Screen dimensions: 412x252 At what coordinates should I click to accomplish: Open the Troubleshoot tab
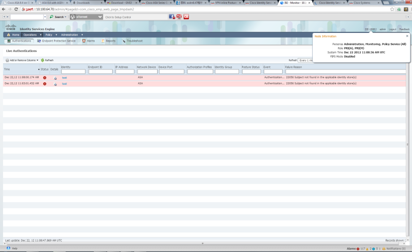(x=132, y=41)
